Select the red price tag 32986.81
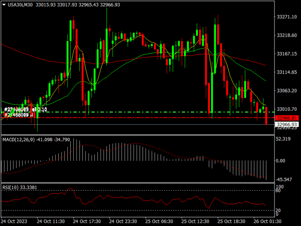 (x=287, y=118)
